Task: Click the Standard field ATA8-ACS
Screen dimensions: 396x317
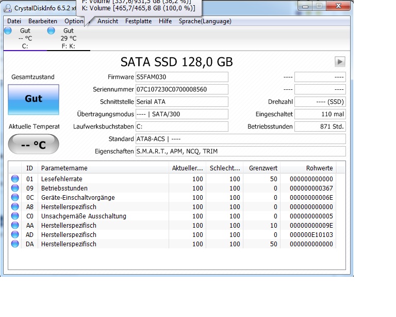Action: click(x=241, y=139)
